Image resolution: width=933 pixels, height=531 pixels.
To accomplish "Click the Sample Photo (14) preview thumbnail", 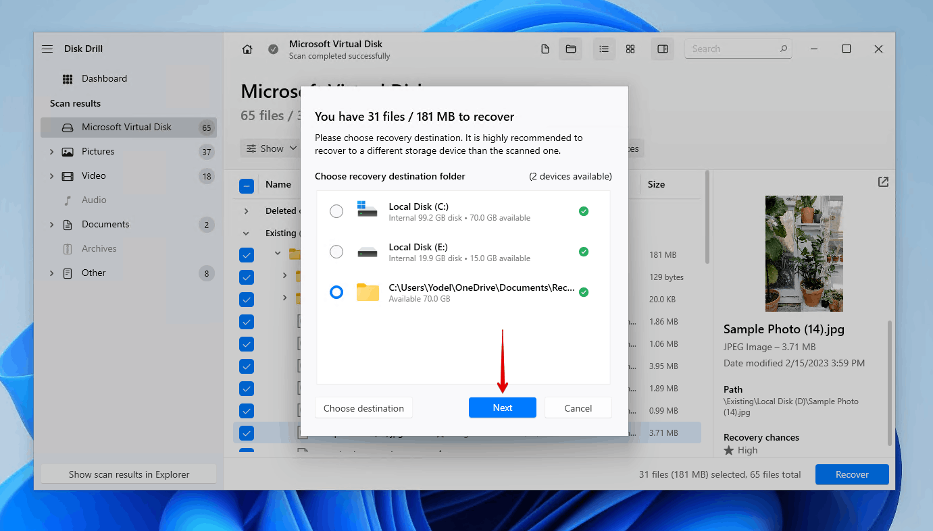I will (x=804, y=254).
